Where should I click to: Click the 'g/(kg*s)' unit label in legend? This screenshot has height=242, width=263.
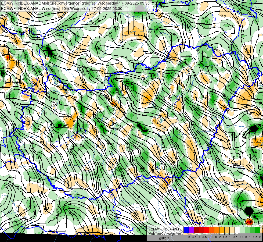point(165,238)
